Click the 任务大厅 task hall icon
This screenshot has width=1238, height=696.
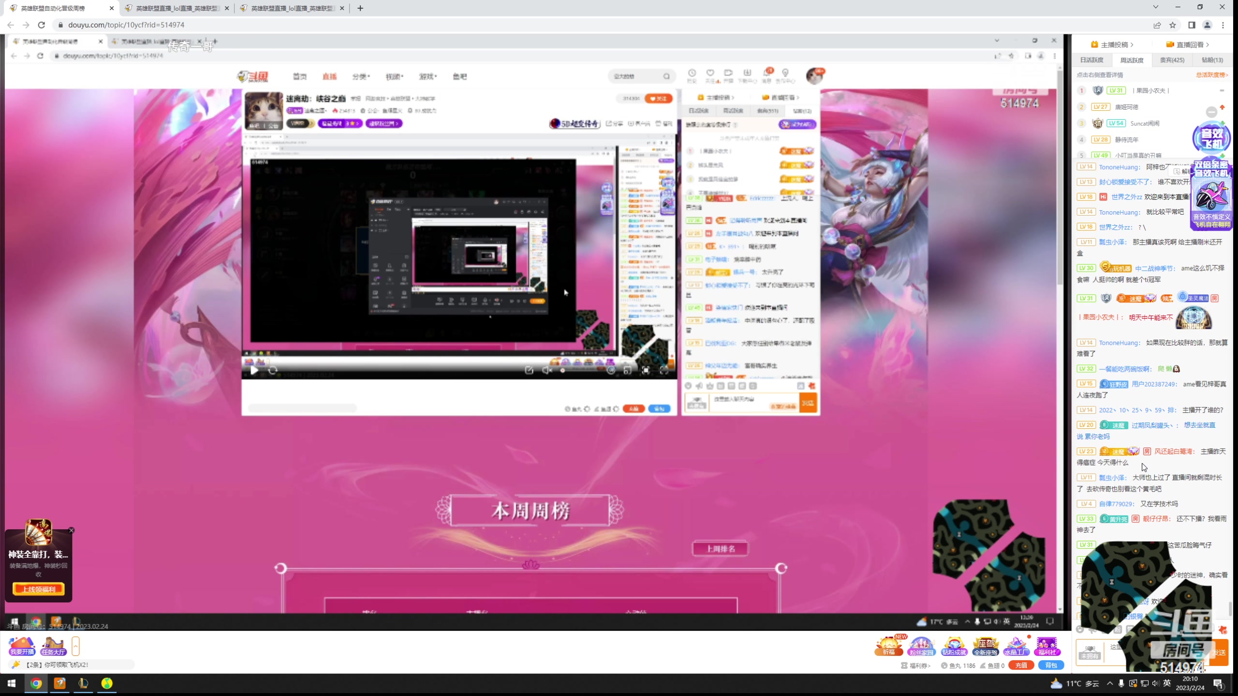pos(53,646)
